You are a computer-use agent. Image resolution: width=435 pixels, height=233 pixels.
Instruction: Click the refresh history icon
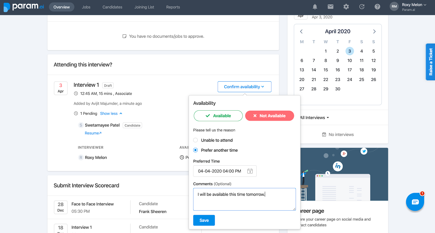click(362, 7)
